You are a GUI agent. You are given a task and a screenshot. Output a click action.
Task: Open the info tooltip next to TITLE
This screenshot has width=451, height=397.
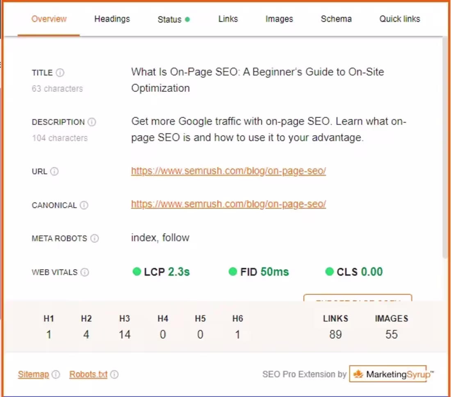coord(60,73)
